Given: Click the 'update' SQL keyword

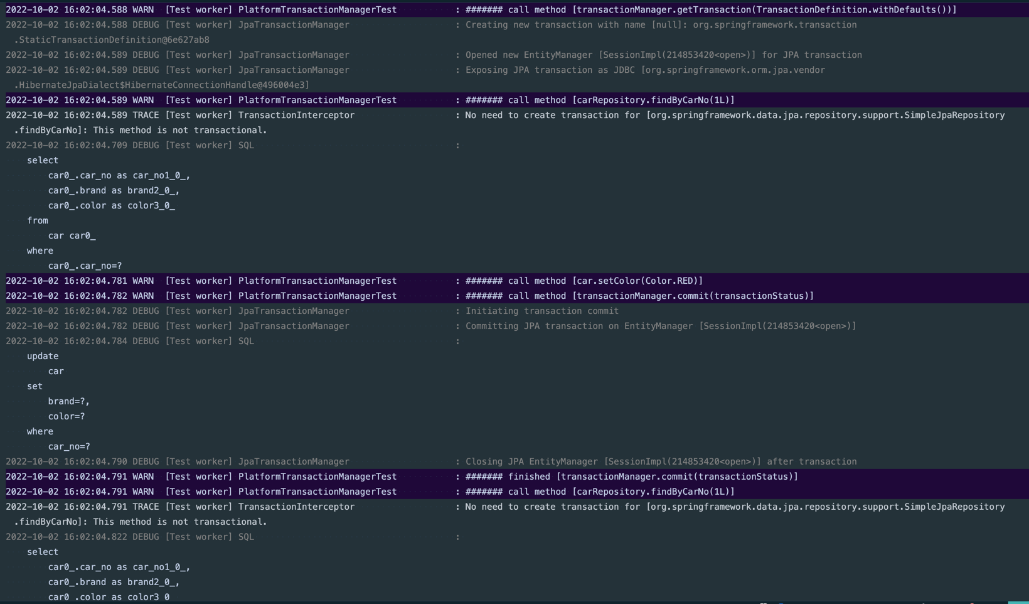Looking at the screenshot, I should [43, 357].
